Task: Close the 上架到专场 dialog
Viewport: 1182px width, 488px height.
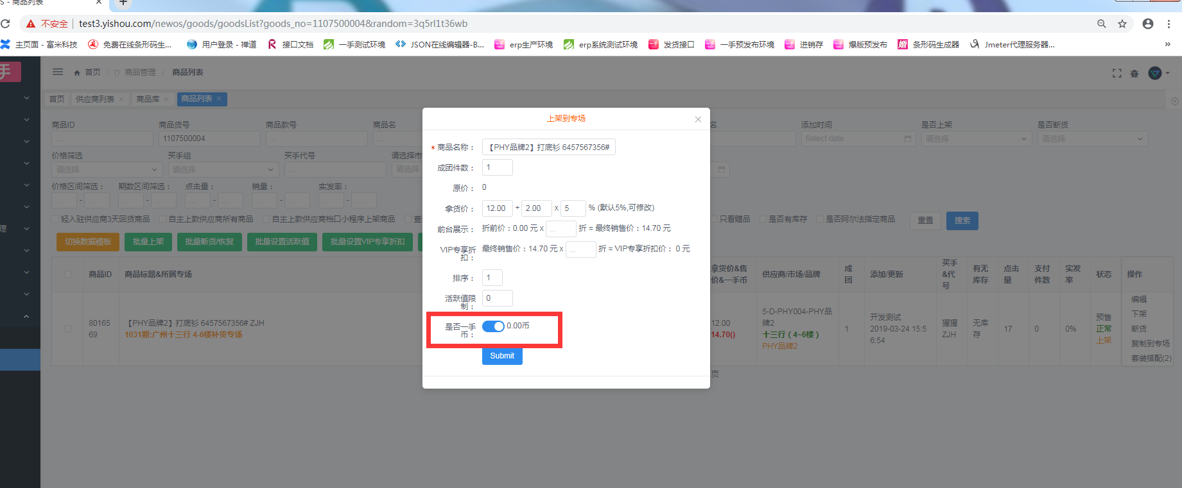Action: 698,119
